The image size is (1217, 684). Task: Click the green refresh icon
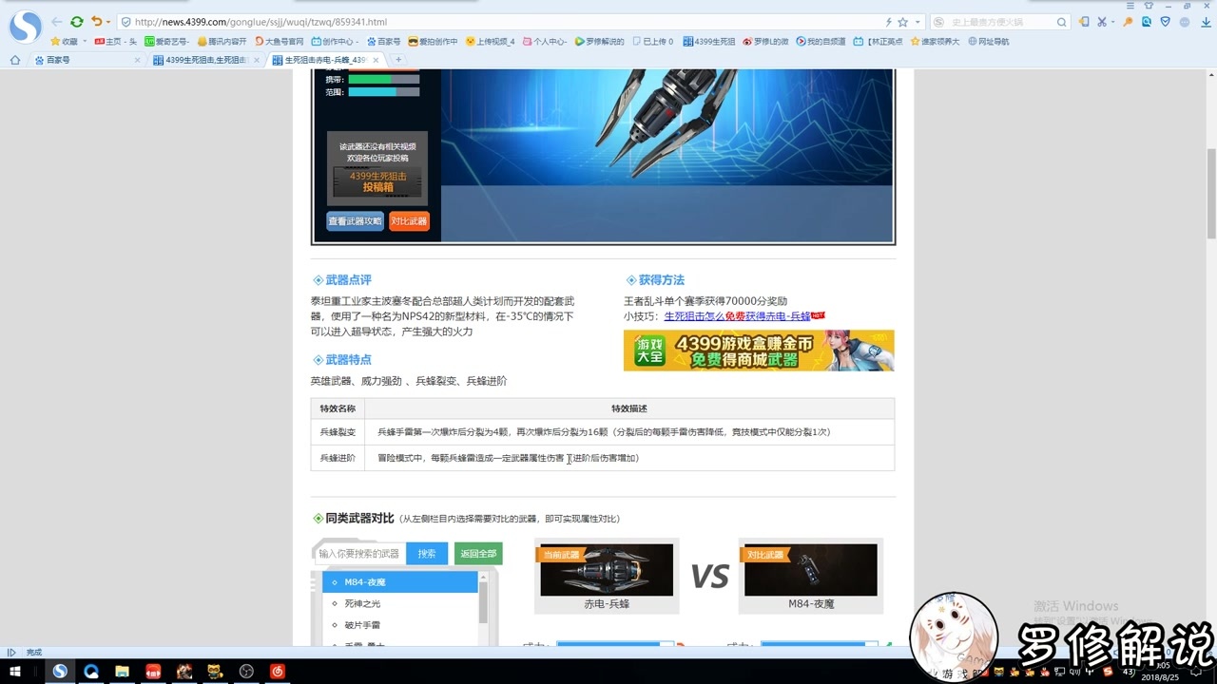(x=77, y=22)
